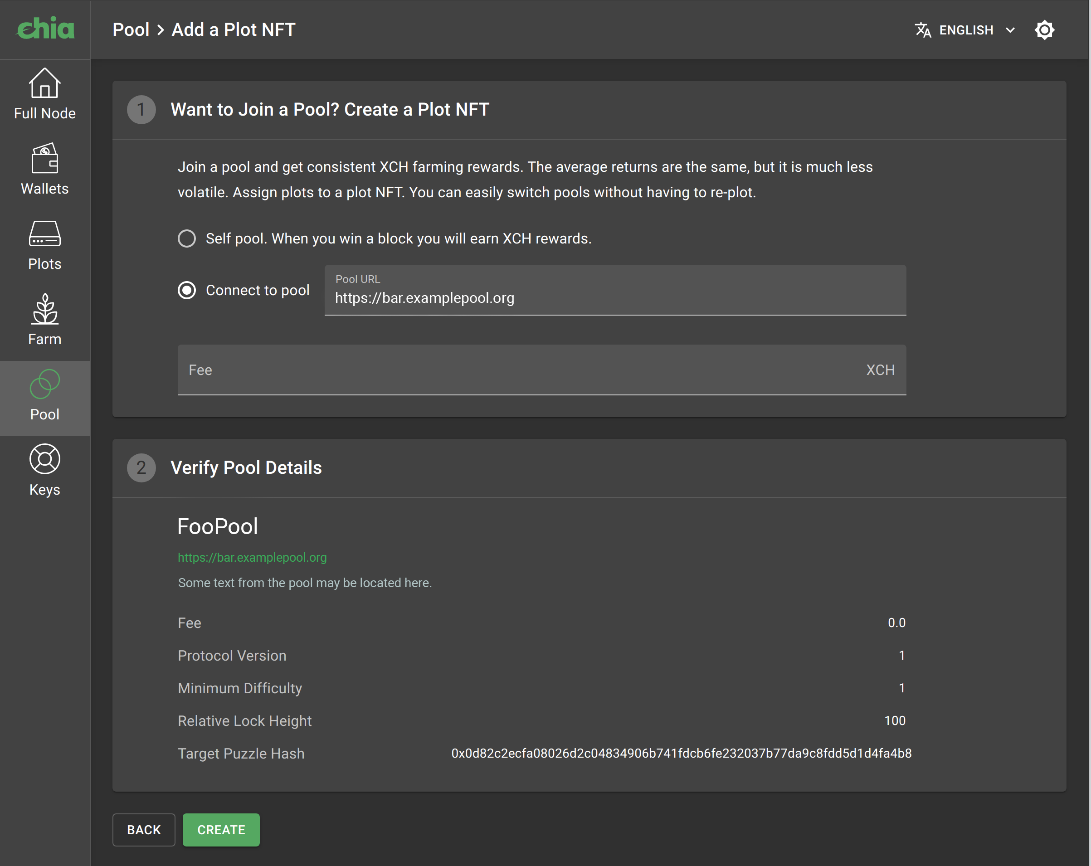Click CREATE button to confirm
This screenshot has width=1091, height=866.
[x=221, y=830]
